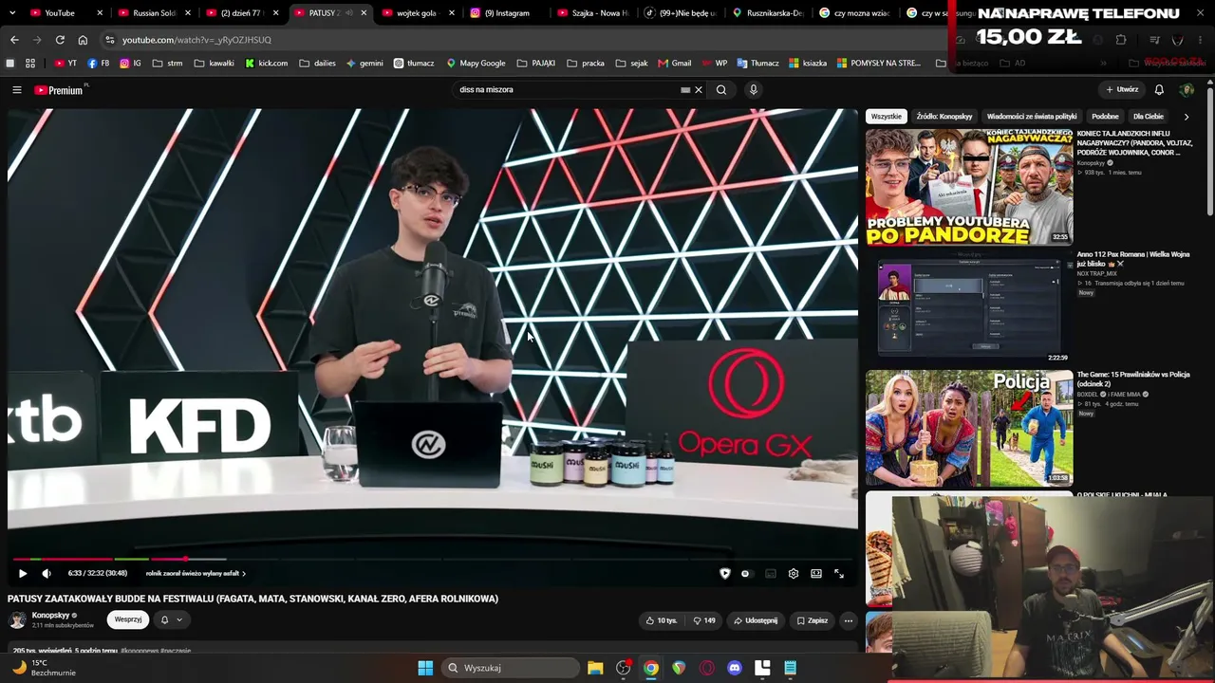Open OBS Studio from the taskbar
The image size is (1215, 683).
(x=623, y=668)
